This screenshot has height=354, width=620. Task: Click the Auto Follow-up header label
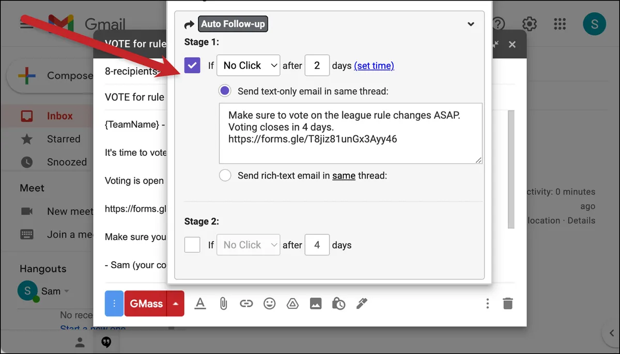coord(233,24)
